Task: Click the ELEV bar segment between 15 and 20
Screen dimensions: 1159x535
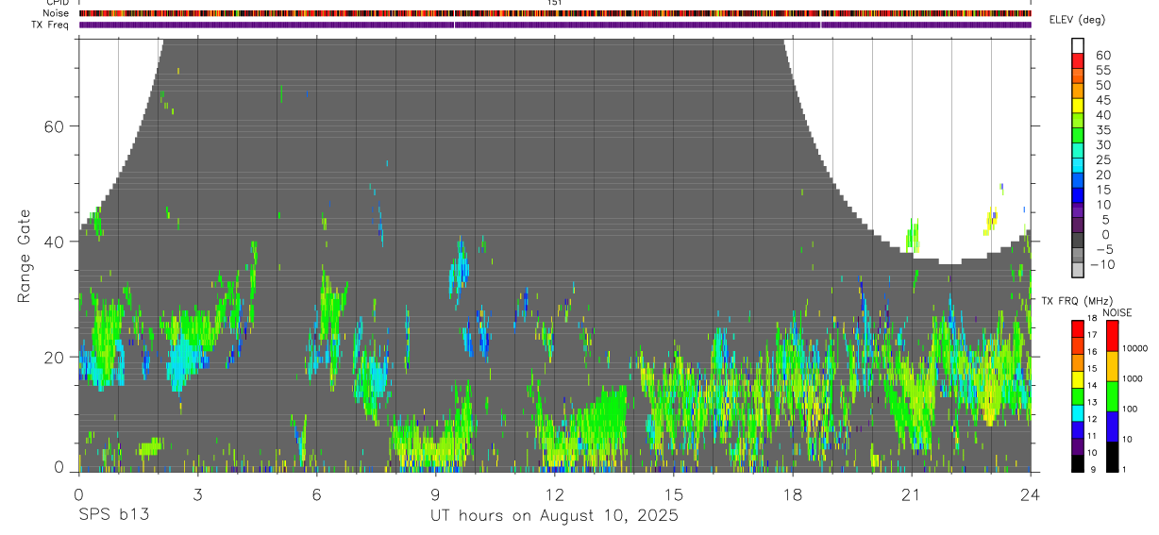Action: (x=1078, y=180)
